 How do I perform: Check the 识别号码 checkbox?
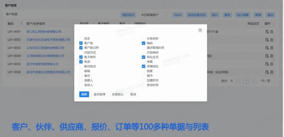143,52
